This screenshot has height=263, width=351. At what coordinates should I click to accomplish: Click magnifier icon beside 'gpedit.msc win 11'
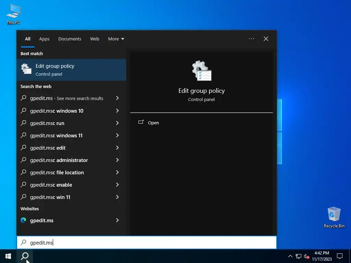tap(24, 197)
